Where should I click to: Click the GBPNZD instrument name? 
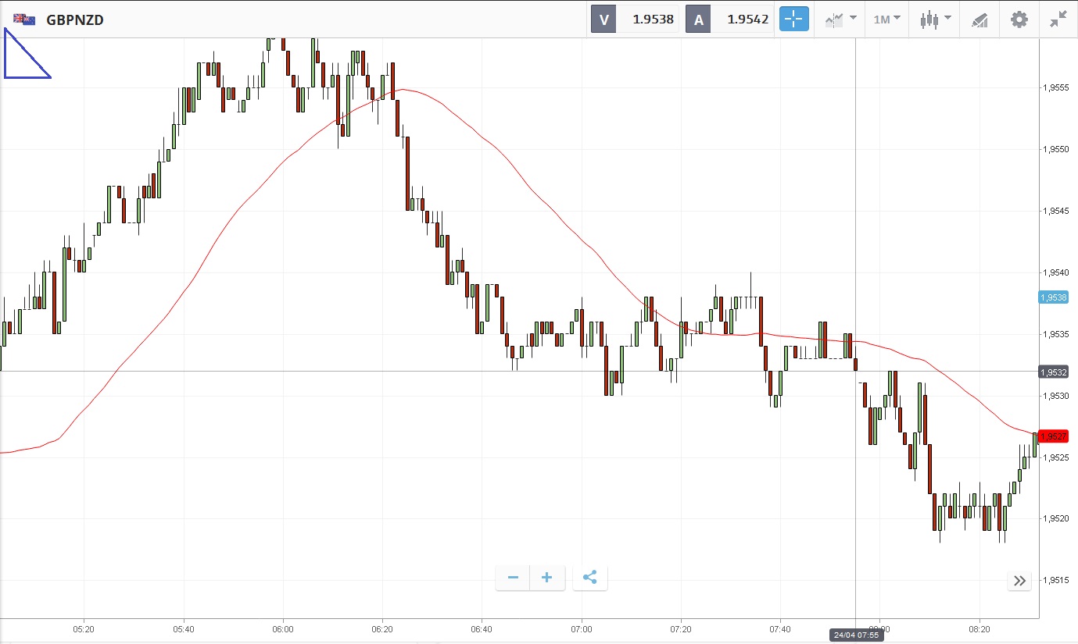75,20
